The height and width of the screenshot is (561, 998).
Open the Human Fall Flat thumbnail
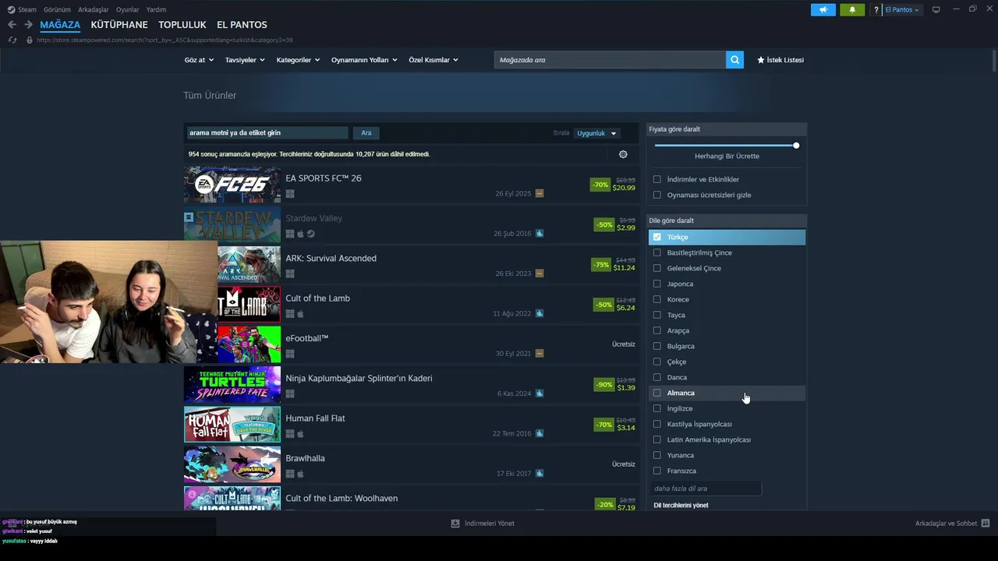[232, 425]
